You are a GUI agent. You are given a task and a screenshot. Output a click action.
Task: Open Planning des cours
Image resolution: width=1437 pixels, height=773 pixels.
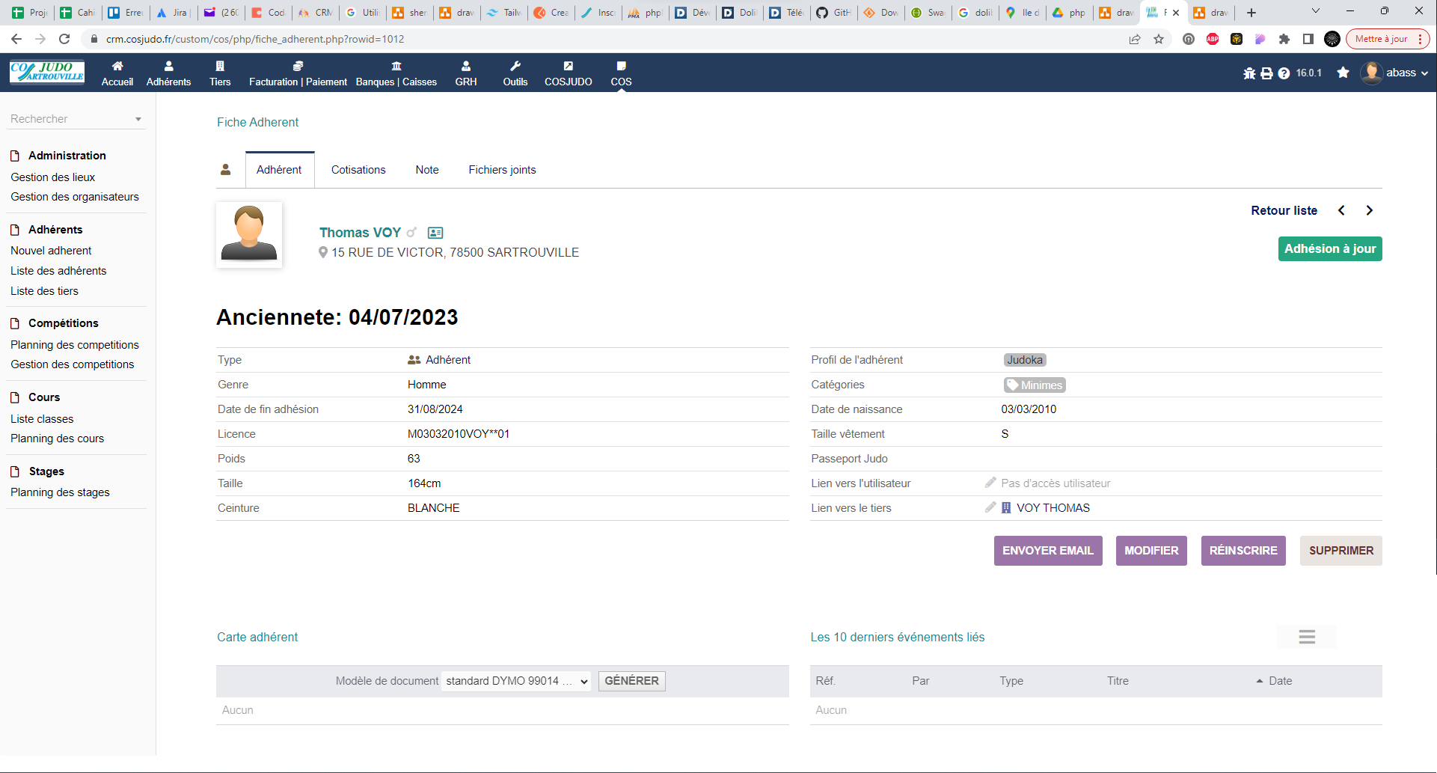pos(57,439)
